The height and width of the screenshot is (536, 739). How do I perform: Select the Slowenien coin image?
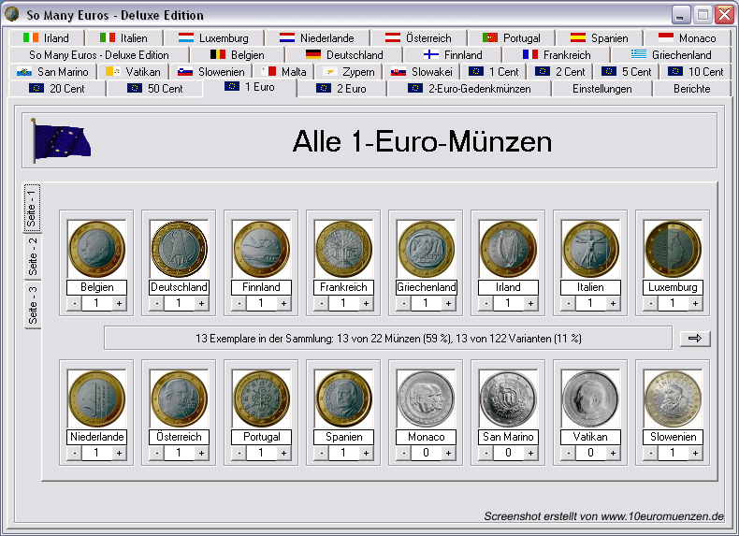(x=673, y=398)
